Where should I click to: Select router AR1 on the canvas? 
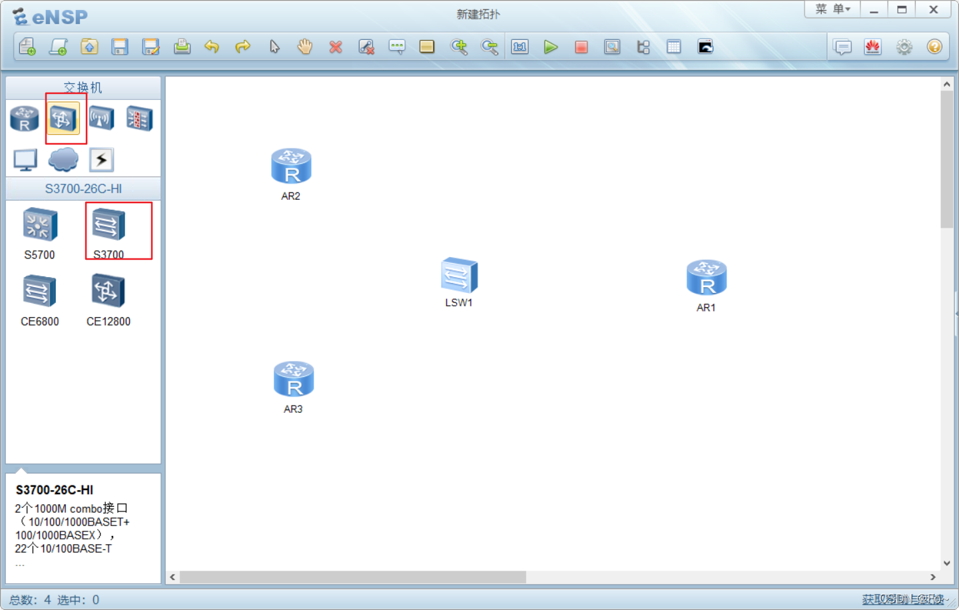pos(707,278)
